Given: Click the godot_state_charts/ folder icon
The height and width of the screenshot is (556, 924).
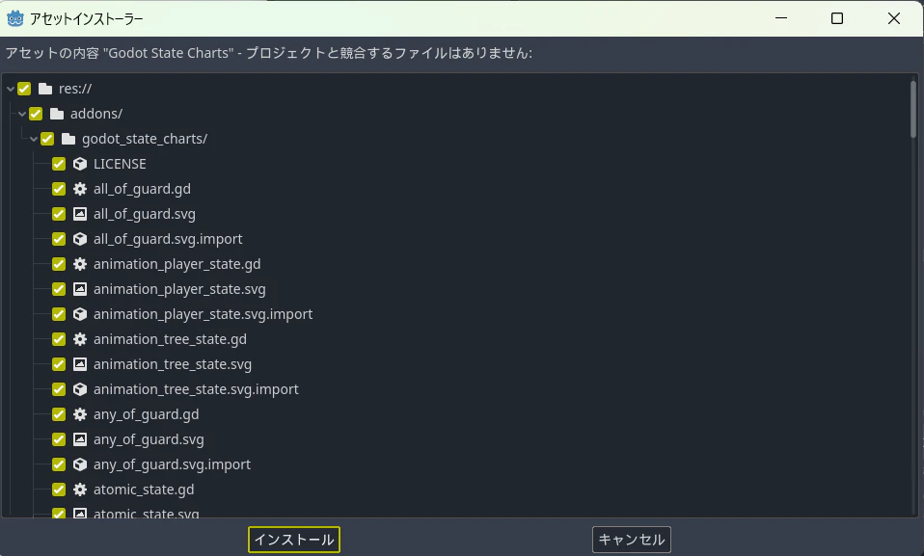Looking at the screenshot, I should (x=68, y=139).
